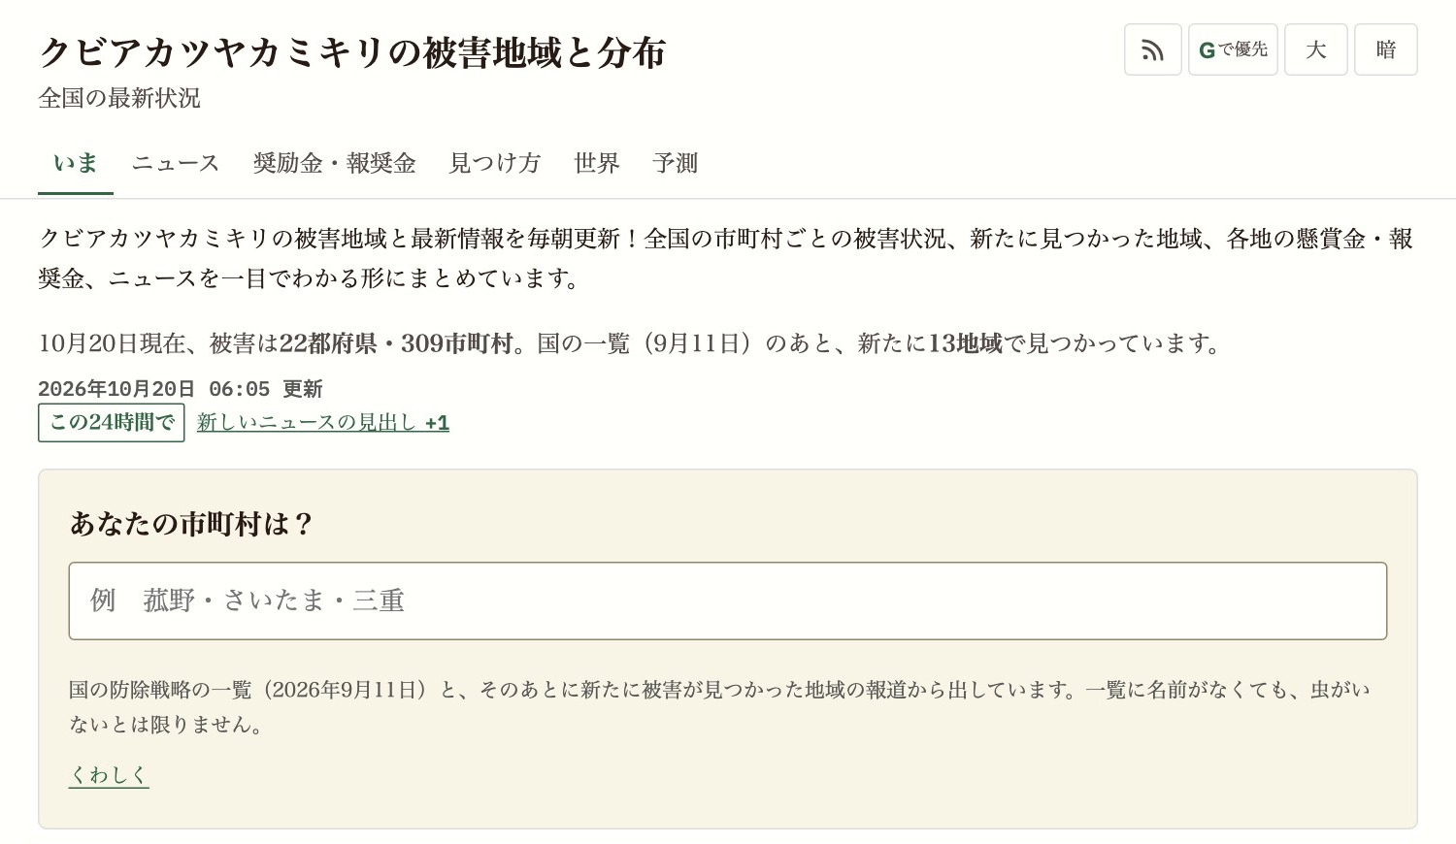This screenshot has width=1456, height=844.
Task: Open the RSS feed icon
Action: pyautogui.click(x=1152, y=49)
